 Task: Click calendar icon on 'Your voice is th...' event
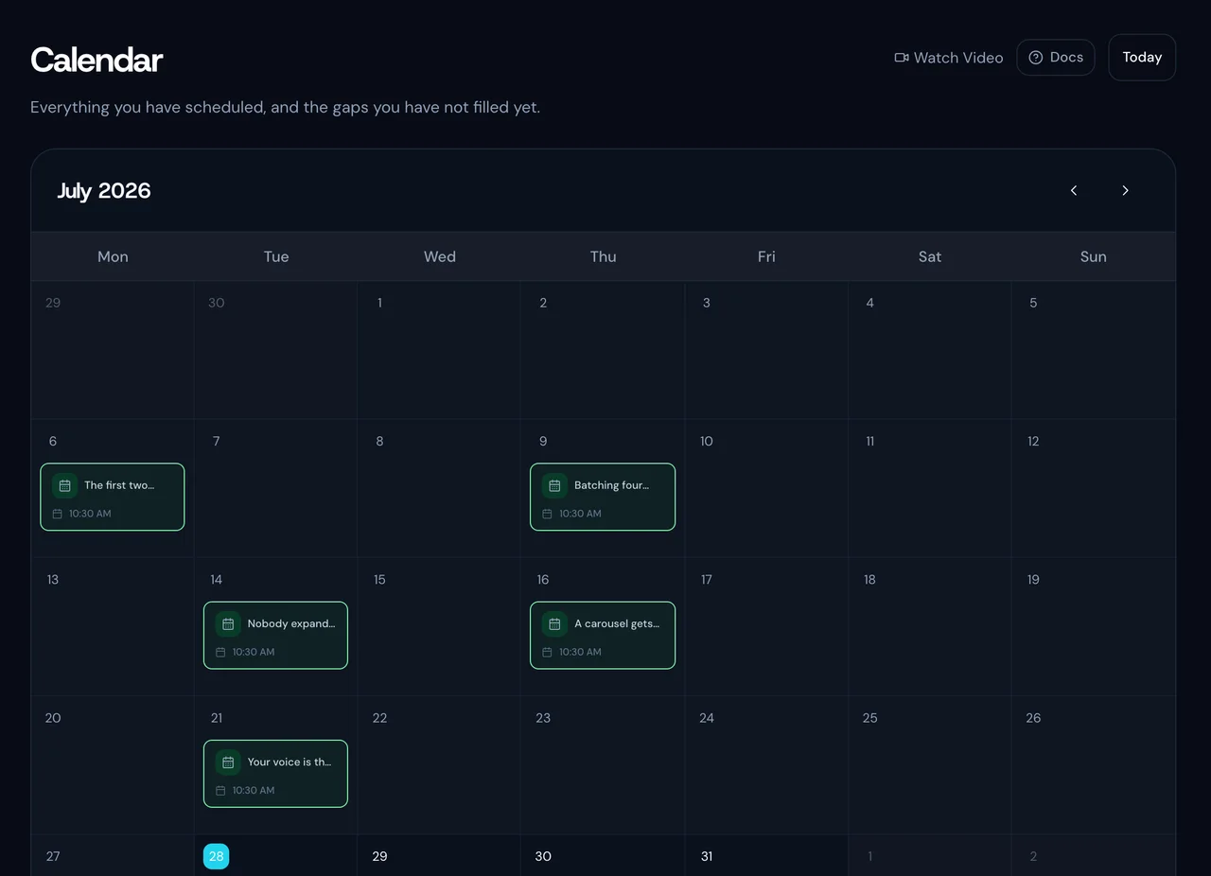[x=228, y=762]
